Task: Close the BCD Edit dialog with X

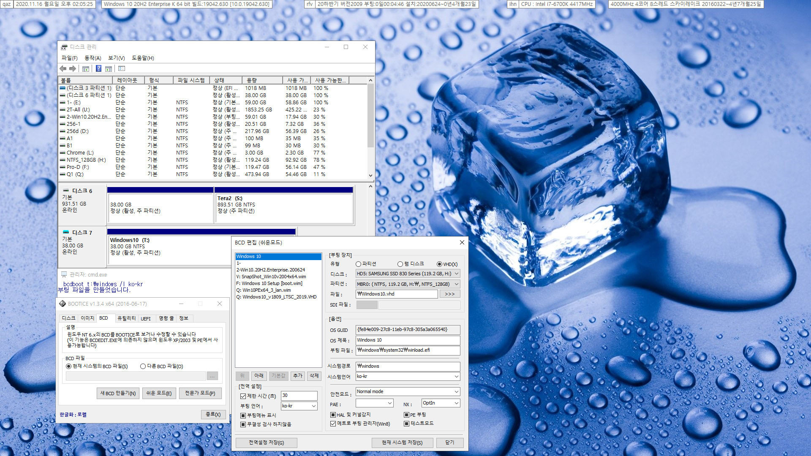Action: coord(462,242)
